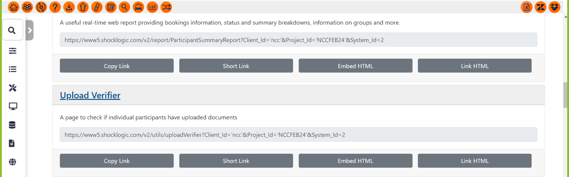Viewport: 569px width, 177px height.
Task: Click Short Link for Participant Summary Report
Action: [236, 66]
